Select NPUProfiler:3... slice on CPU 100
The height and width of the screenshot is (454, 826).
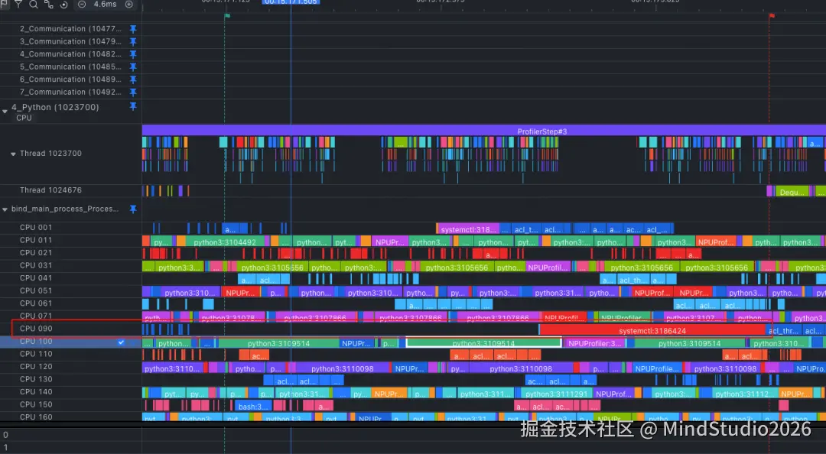click(595, 343)
